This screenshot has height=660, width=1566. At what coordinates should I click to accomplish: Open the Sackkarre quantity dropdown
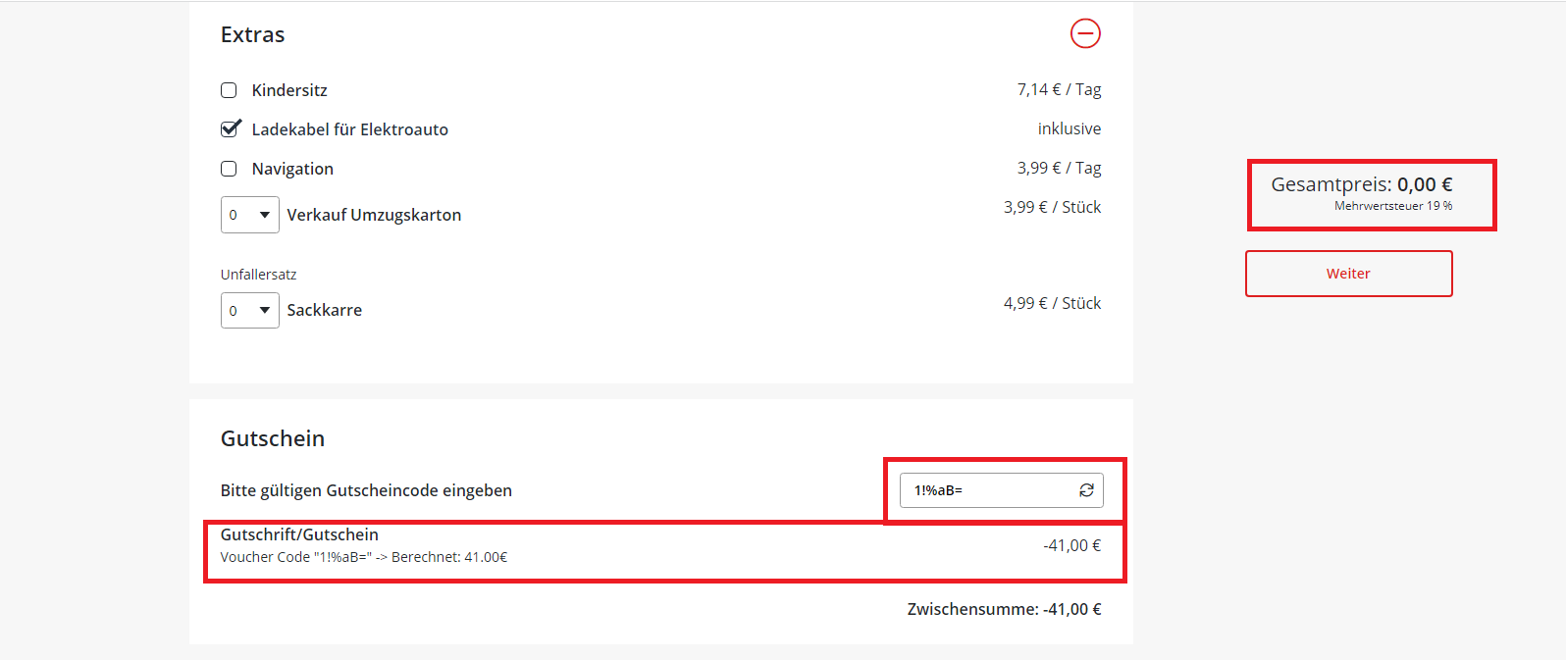[x=249, y=311]
